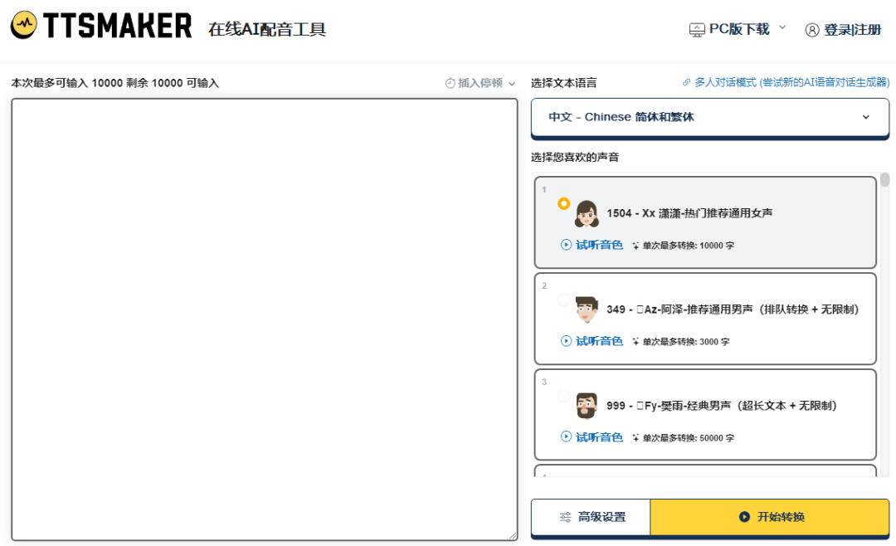The image size is (896, 546).
Task: Select the 999 樊雨 voice radio button
Action: click(x=564, y=396)
